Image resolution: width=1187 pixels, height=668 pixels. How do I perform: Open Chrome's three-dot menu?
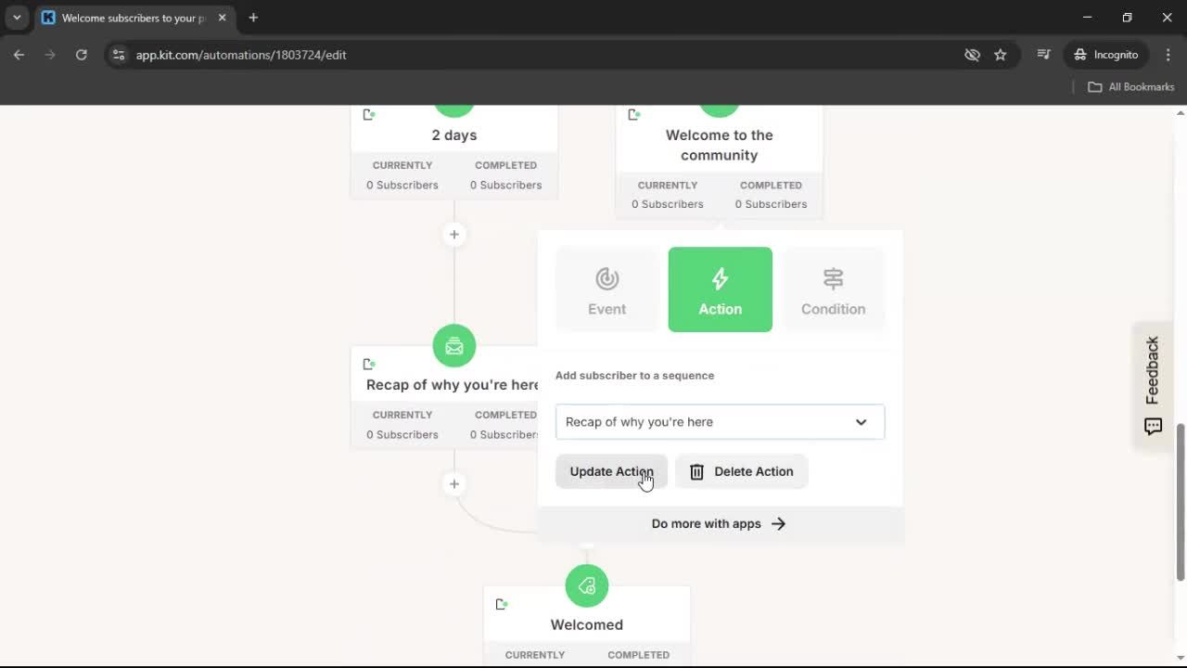coord(1168,55)
